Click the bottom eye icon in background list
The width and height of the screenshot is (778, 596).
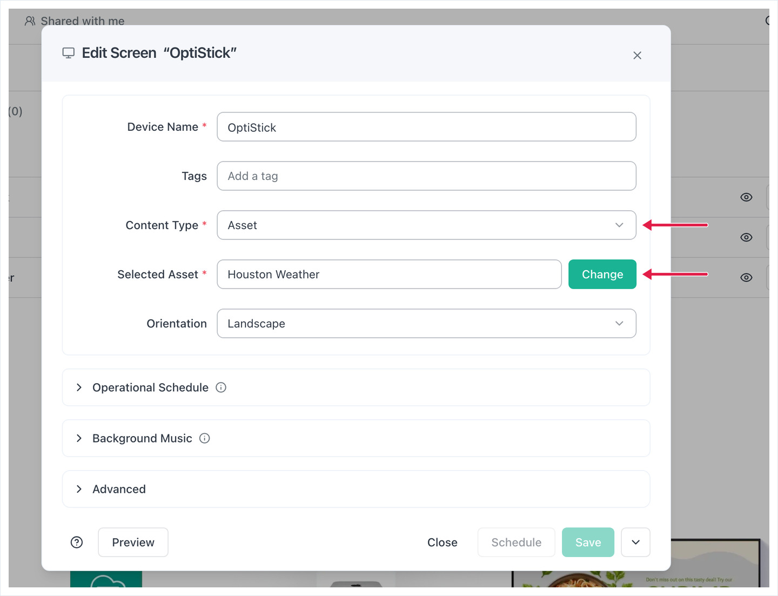click(x=746, y=277)
